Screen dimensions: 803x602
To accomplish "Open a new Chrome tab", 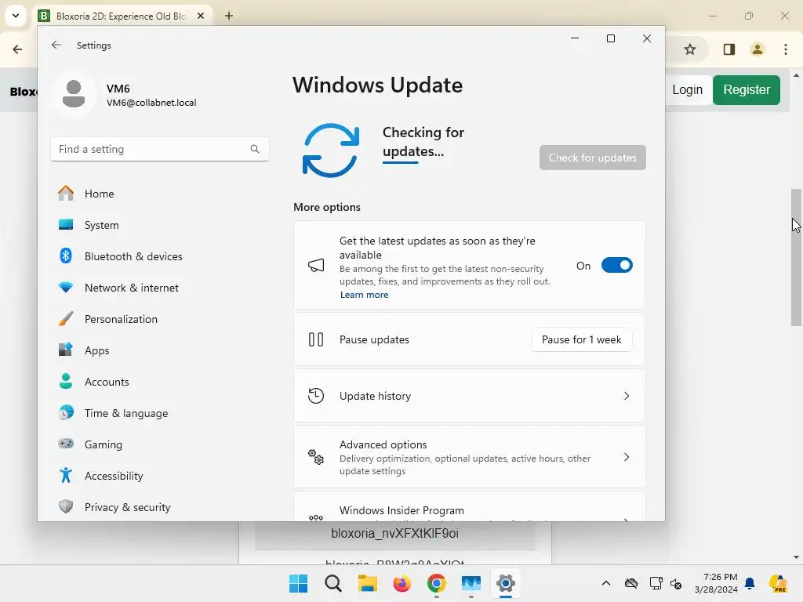I will [229, 16].
